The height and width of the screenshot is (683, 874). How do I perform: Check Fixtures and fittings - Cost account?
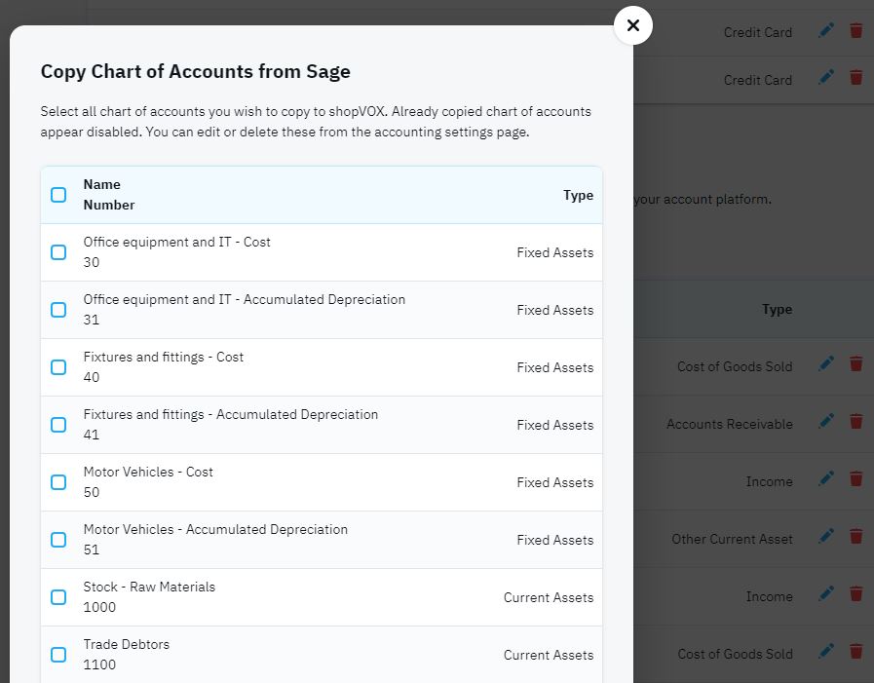coord(58,367)
